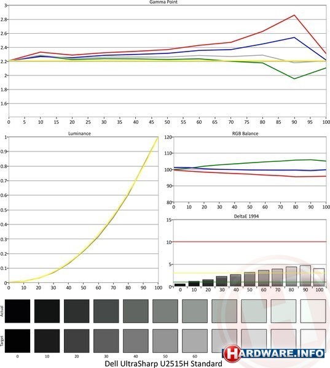Screen dimensions: 330x368
Task: Click the DeltaE bar at gray level 60
Action: click(x=264, y=278)
